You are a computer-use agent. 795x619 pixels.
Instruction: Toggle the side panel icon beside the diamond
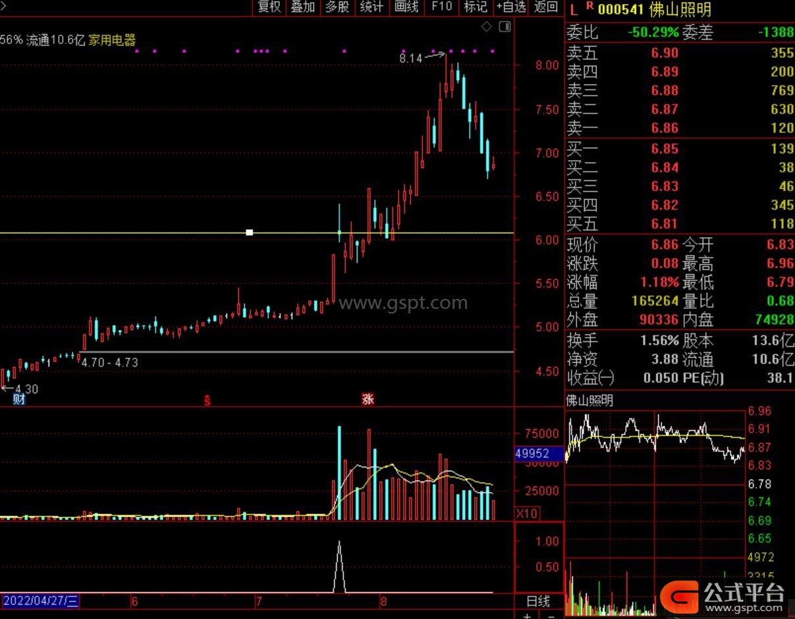[x=505, y=26]
